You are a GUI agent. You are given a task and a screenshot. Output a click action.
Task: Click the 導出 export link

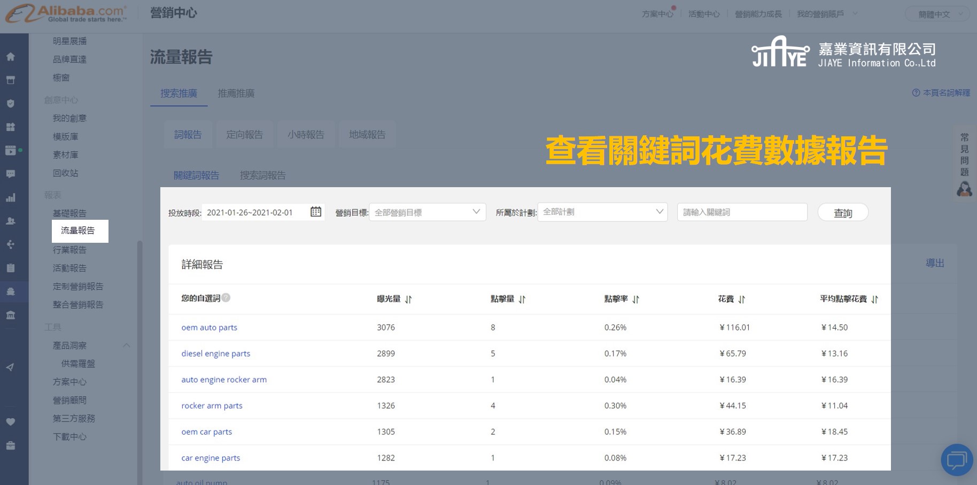(x=934, y=263)
